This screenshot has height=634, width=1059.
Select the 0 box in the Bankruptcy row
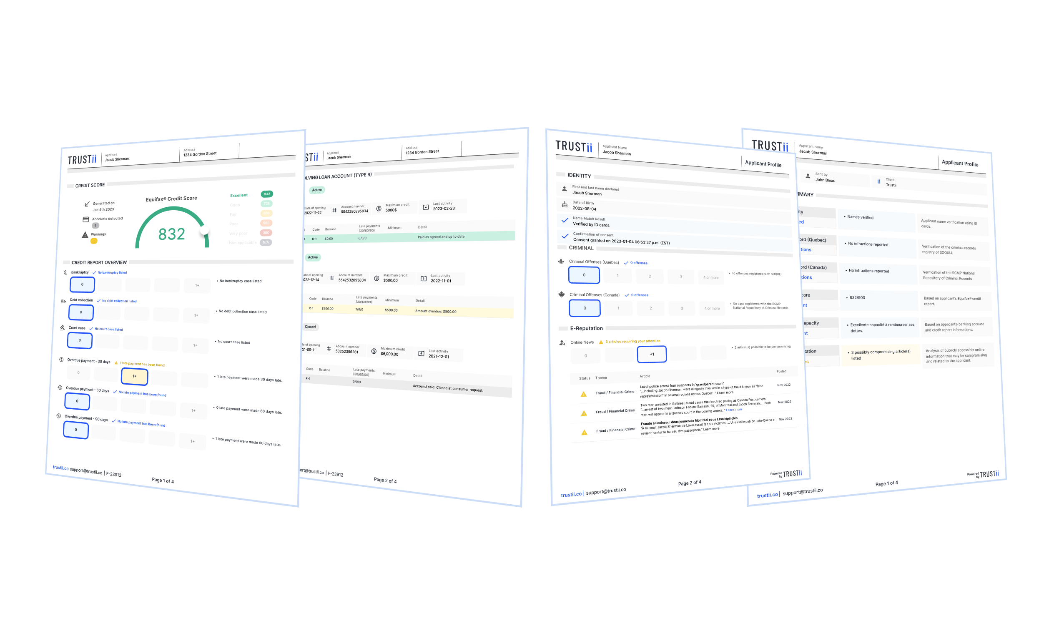pyautogui.click(x=82, y=284)
